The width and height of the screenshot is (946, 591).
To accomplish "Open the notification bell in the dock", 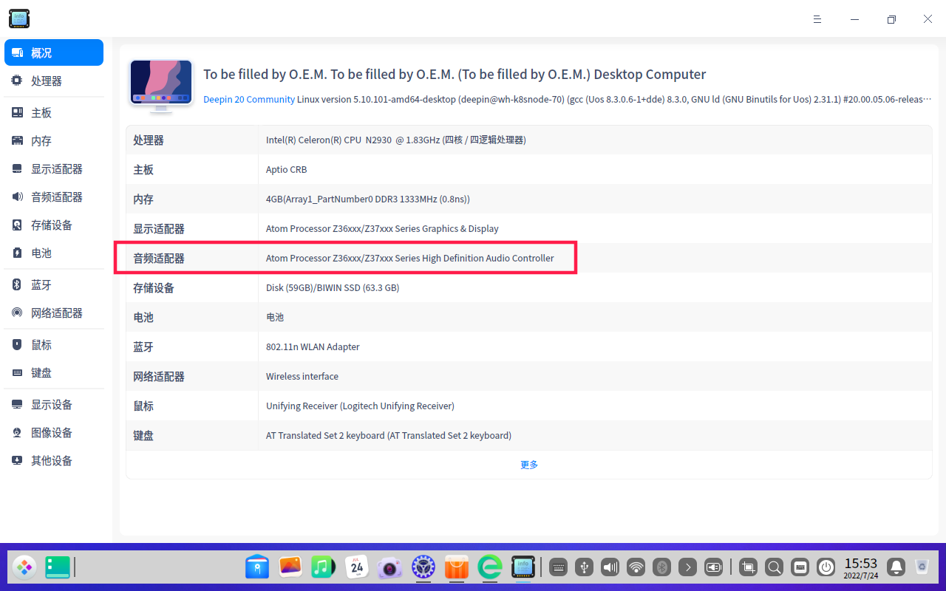I will pos(896,567).
